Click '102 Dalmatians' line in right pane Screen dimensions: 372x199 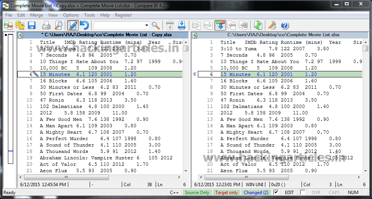pos(274,106)
